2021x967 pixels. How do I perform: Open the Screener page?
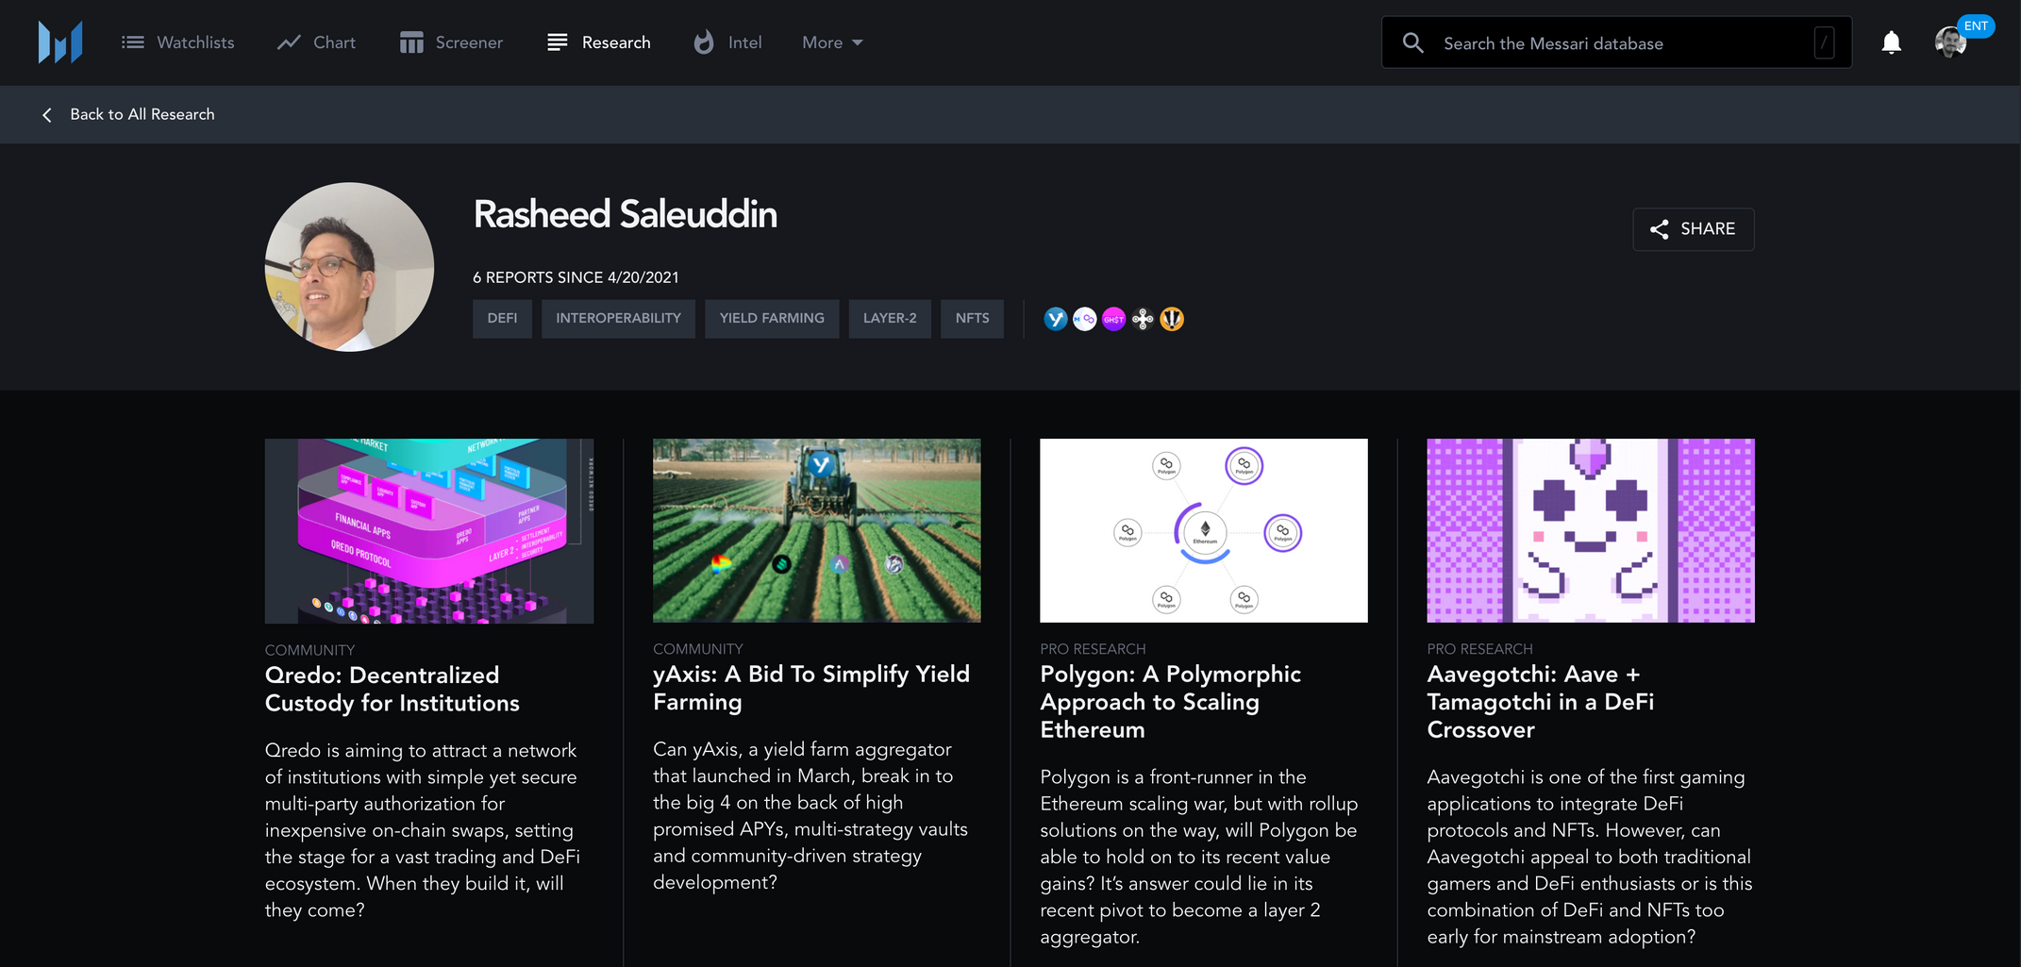[x=451, y=42]
